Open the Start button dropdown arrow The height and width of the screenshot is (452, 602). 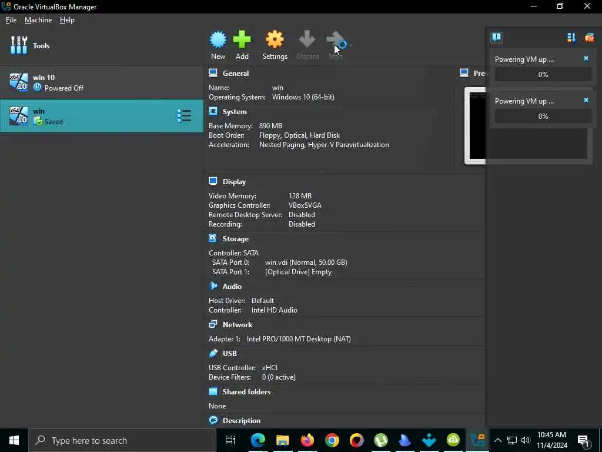(x=350, y=45)
